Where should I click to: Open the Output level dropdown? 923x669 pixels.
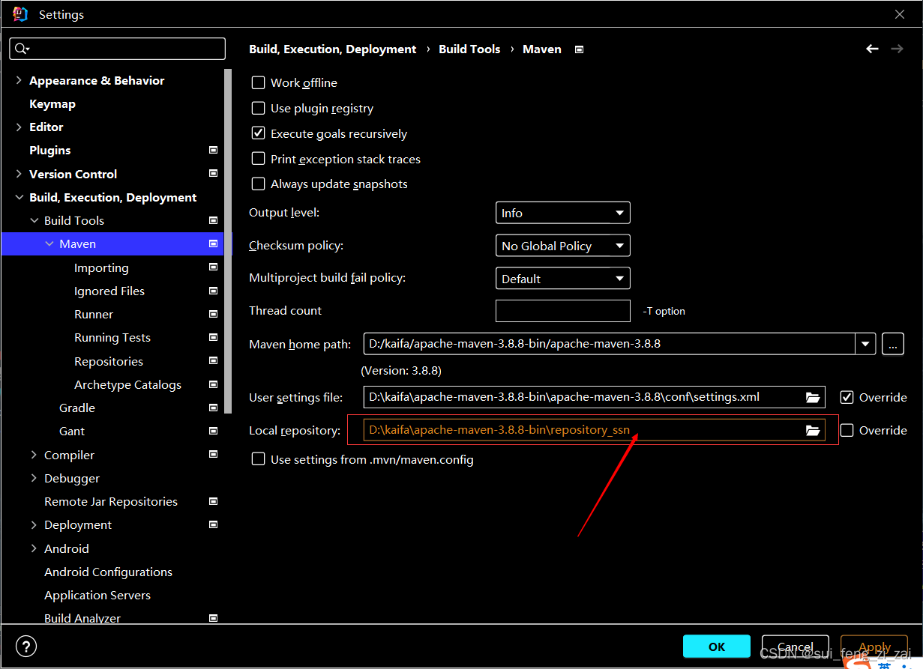point(563,213)
